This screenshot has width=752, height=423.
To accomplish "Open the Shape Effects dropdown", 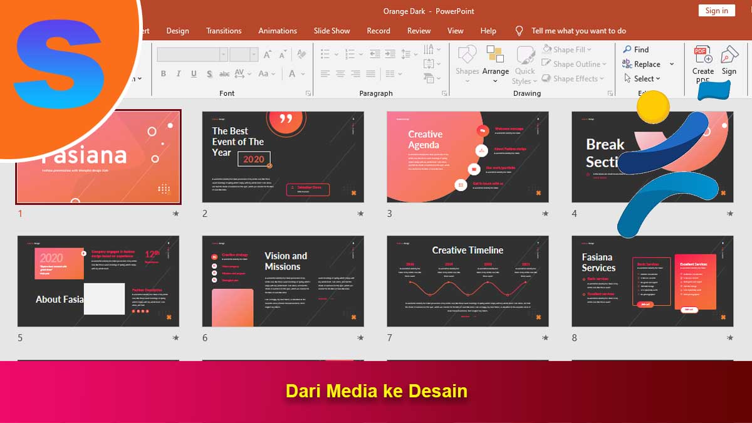I will point(573,79).
